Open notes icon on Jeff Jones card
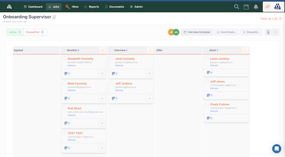The height and width of the screenshot is (157, 285). pos(209,95)
